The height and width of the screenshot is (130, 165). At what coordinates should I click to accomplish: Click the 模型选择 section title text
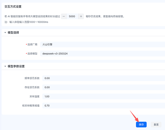(x=13, y=33)
